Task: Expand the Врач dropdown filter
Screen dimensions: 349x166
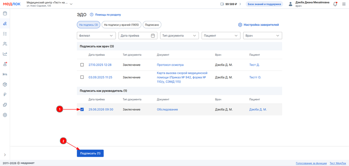Action: pos(263,36)
